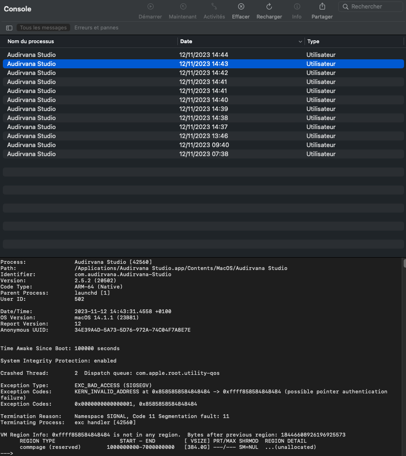Screen dimensions: 406x456
Task: Open the crash report dated 12/11/2023 14:42
Action: click(203, 73)
